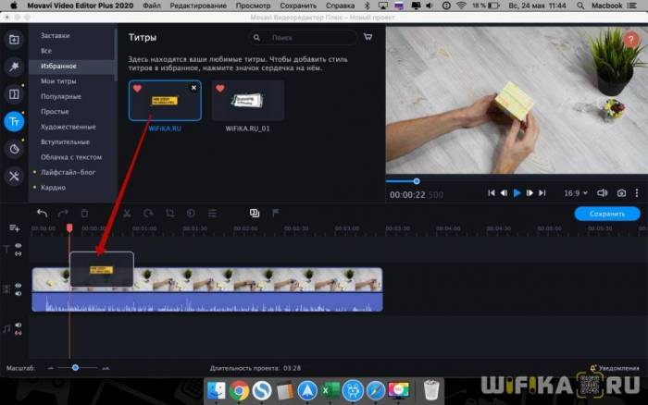
Task: Open the Import media tab in sidebar
Action: pos(14,40)
